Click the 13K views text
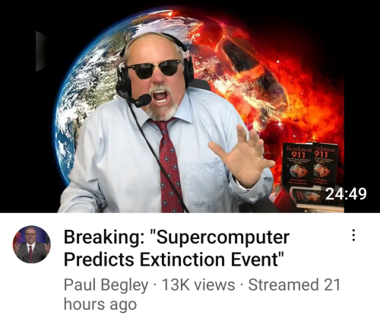This screenshot has height=328, width=380. pyautogui.click(x=198, y=285)
